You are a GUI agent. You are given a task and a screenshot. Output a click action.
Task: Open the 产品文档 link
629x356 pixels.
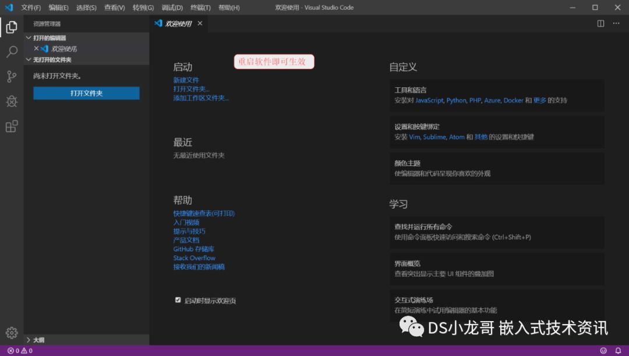186,240
